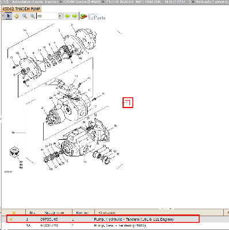Select Pump, Hydraulic - Tandem description
The width and height of the screenshot is (229, 230).
(133, 219)
